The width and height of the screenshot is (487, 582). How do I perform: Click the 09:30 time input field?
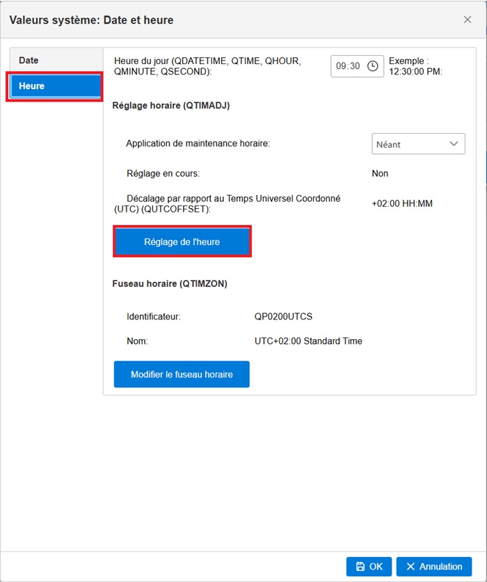tap(349, 66)
